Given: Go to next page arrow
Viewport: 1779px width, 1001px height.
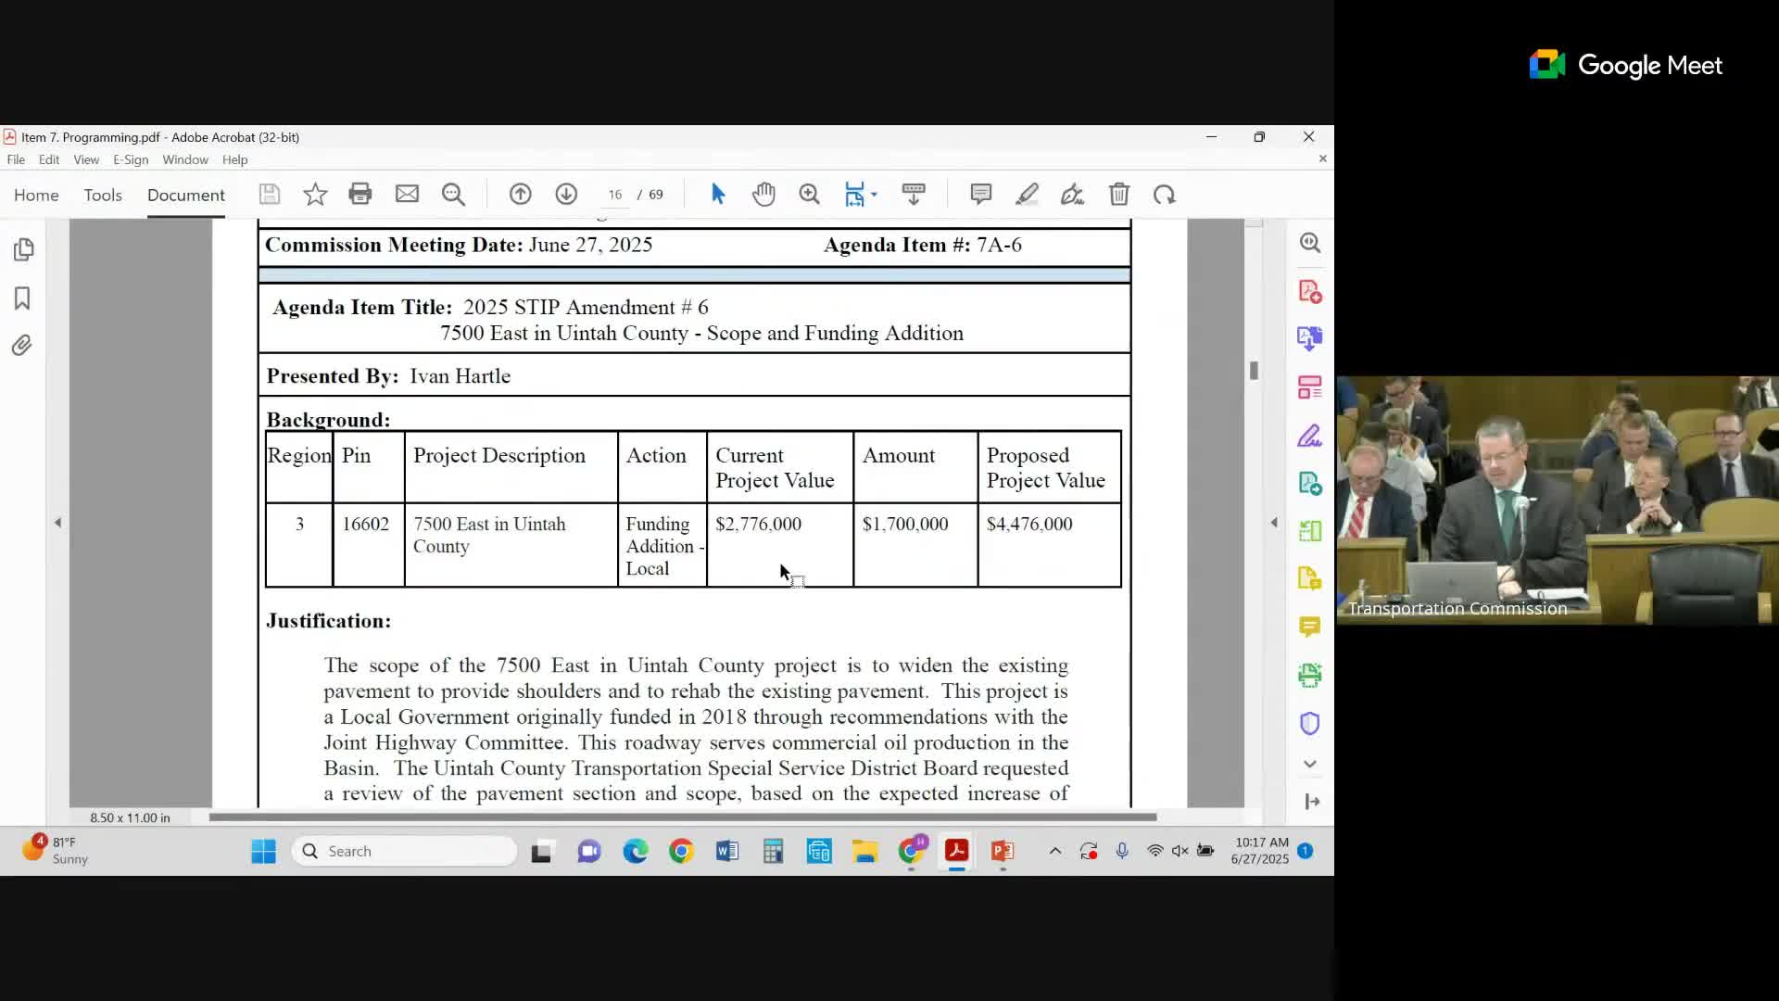Looking at the screenshot, I should coord(566,195).
